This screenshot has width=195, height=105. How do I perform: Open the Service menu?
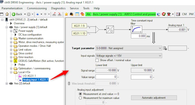pos(74,8)
